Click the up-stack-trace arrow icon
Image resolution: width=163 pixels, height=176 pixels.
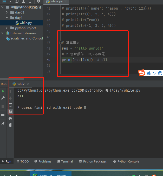tap(11, 91)
